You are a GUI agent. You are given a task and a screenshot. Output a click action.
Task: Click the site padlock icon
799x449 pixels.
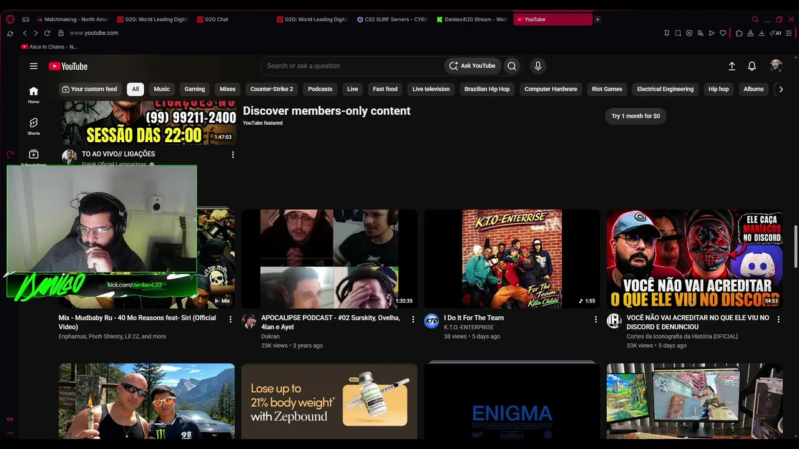[x=61, y=33]
